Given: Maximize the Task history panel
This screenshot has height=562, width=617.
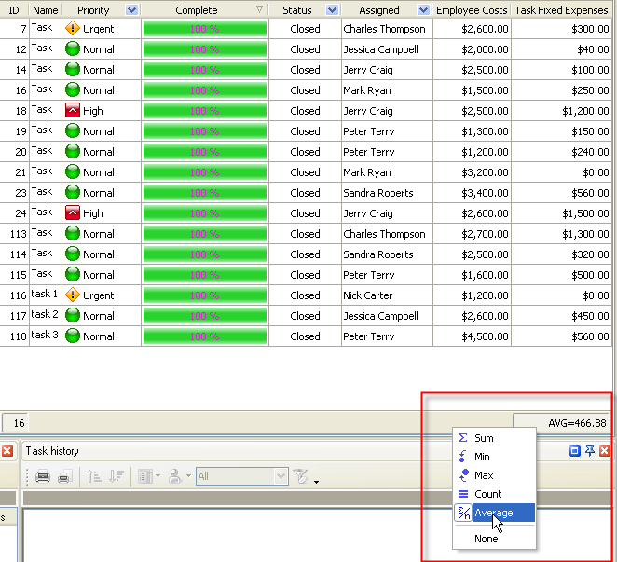Looking at the screenshot, I should 575,451.
